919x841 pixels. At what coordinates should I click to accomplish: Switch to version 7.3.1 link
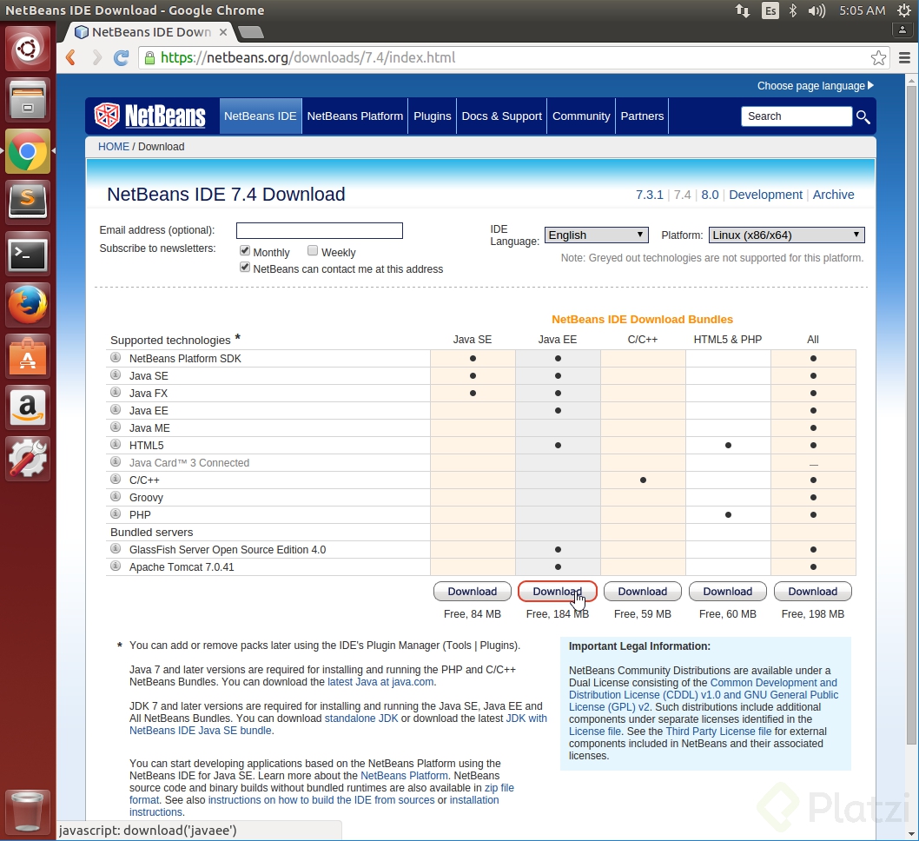(x=650, y=195)
